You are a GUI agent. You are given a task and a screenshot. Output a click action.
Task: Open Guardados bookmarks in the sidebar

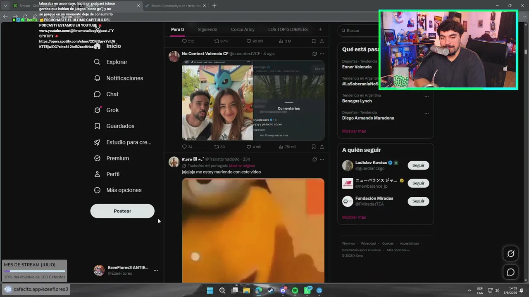pos(114,126)
